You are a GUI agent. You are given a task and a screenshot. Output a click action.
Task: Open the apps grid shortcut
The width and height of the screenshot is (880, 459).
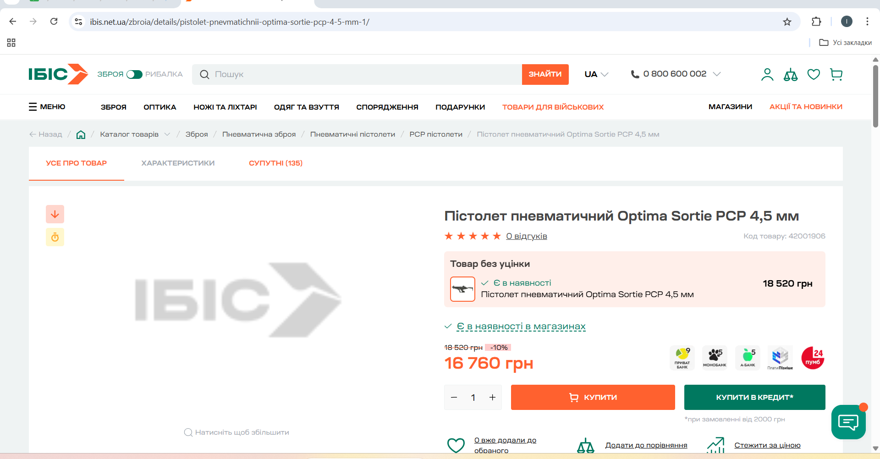coord(11,43)
